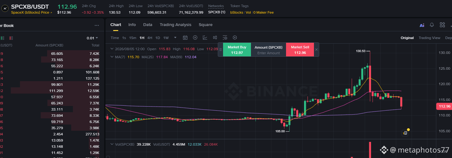Select the 15m interval

133,38
